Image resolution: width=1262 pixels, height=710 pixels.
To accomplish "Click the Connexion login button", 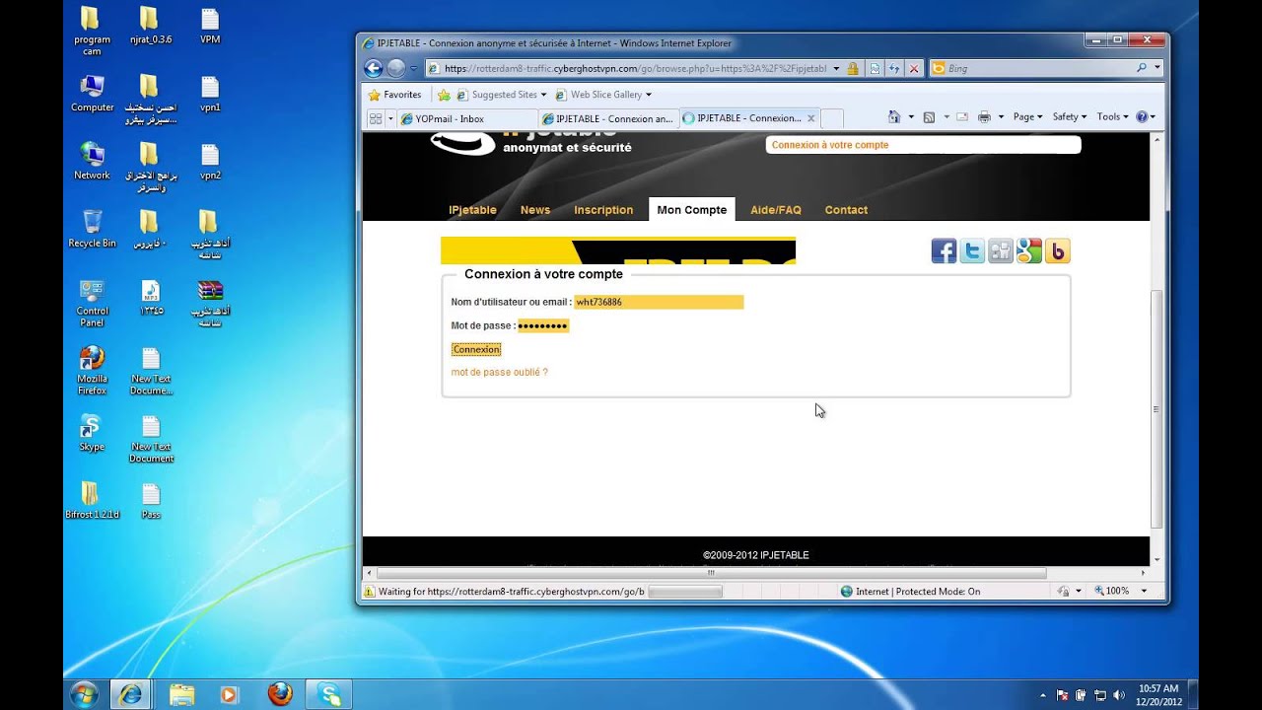I will coord(476,349).
